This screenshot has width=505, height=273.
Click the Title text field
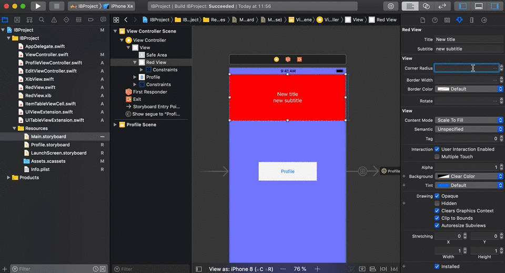[469, 39]
